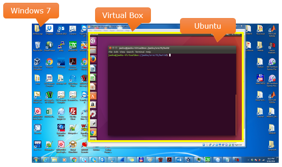Screen dimensions: 282x167
Task: Launch Firefox from the Ubuntu launcher
Action: click(x=93, y=59)
